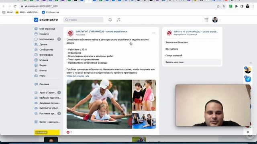Open photo of girls in leotards
This screenshot has width=257, height=144.
(x=144, y=95)
